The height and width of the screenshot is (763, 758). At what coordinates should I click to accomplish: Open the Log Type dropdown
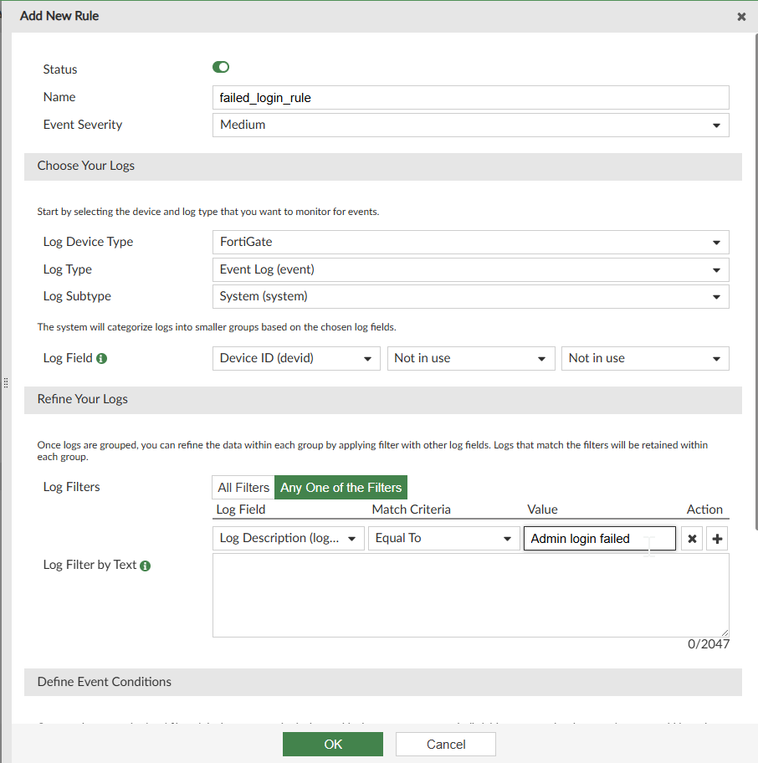click(x=470, y=269)
